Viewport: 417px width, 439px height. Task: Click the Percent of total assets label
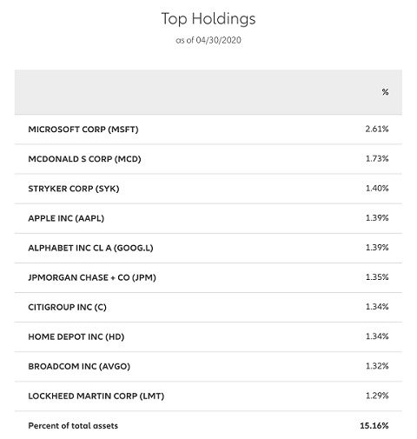tap(73, 426)
